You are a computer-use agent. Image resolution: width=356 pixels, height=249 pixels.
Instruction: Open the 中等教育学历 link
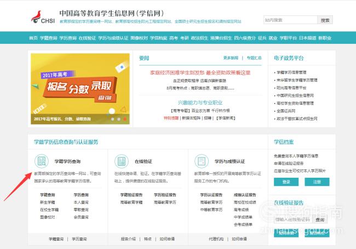(211, 210)
